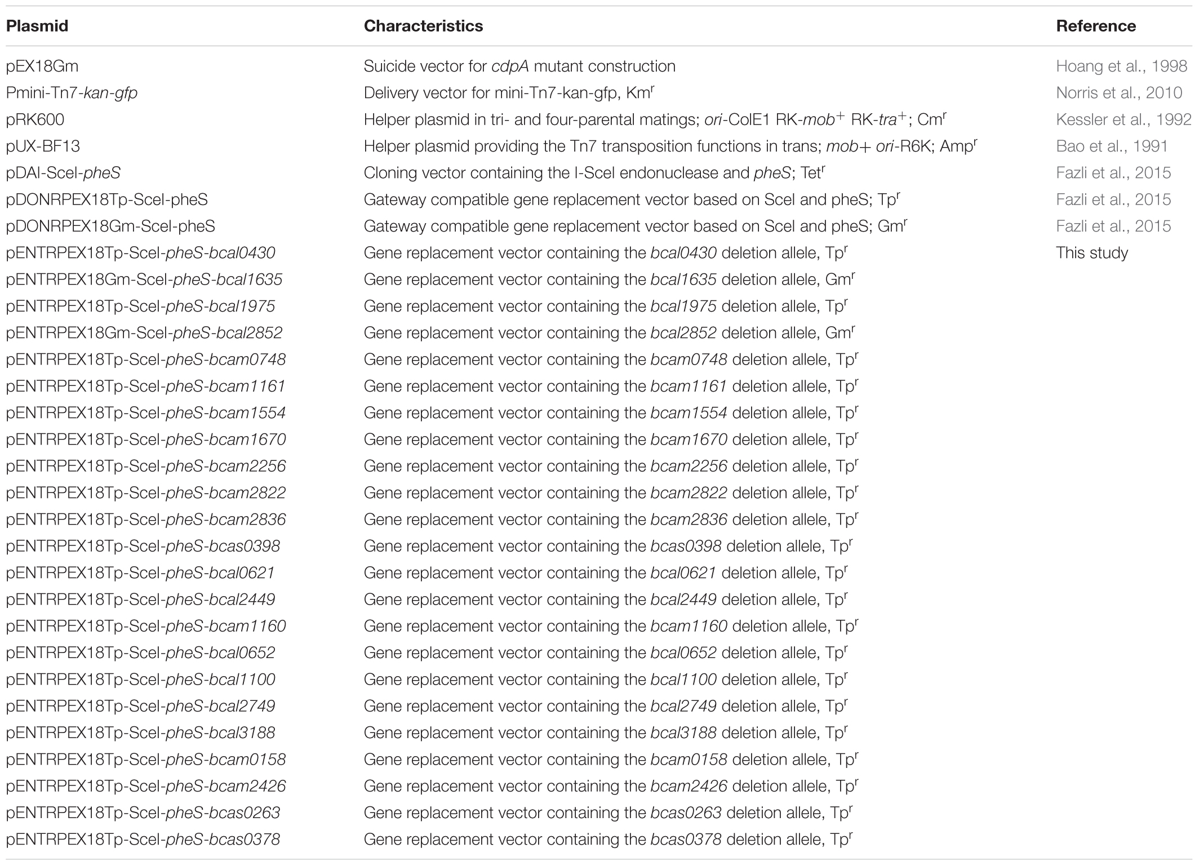Click the Kessler et al., 1992 reference
Image resolution: width=1199 pixels, height=866 pixels.
(x=1123, y=119)
